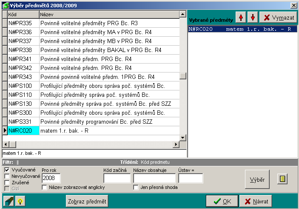299x209 pixels.
Task: Enable the Nevyučované checkbox
Action: pos(7,176)
